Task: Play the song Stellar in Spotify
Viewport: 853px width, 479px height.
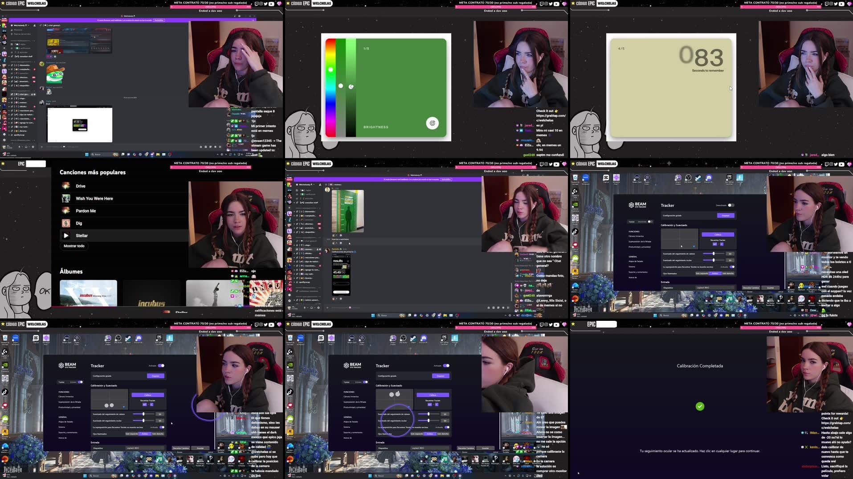Action: (x=66, y=235)
